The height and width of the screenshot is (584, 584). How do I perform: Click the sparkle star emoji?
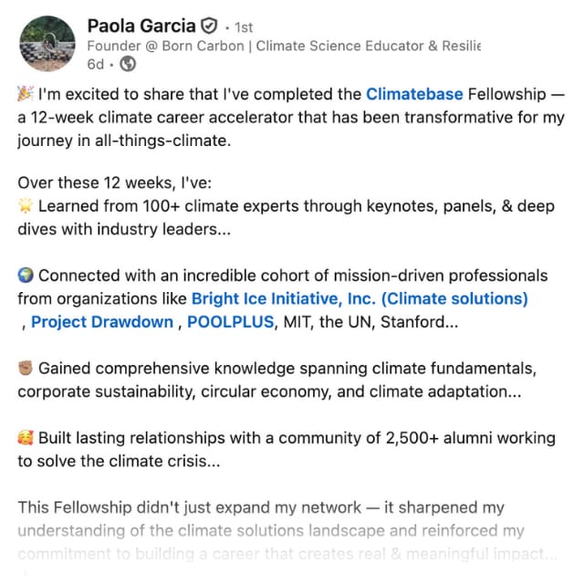pos(26,207)
